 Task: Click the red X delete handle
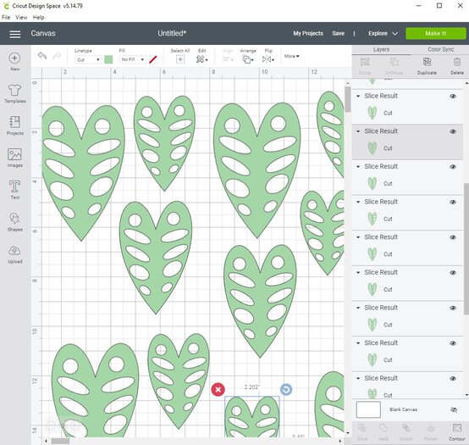tap(218, 390)
